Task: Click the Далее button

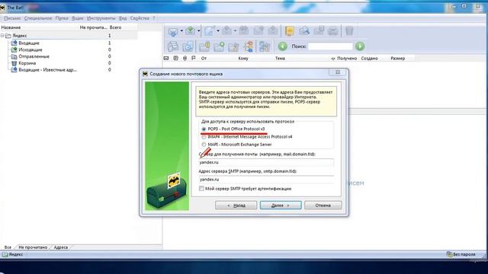Action: [x=281, y=205]
